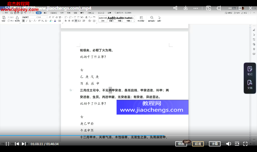Image resolution: width=257 pixels, height=152 pixels.
Task: Center align the text
Action: (69, 21)
